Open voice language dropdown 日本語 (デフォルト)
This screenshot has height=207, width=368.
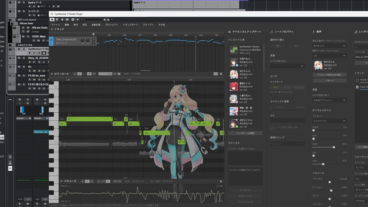(329, 100)
